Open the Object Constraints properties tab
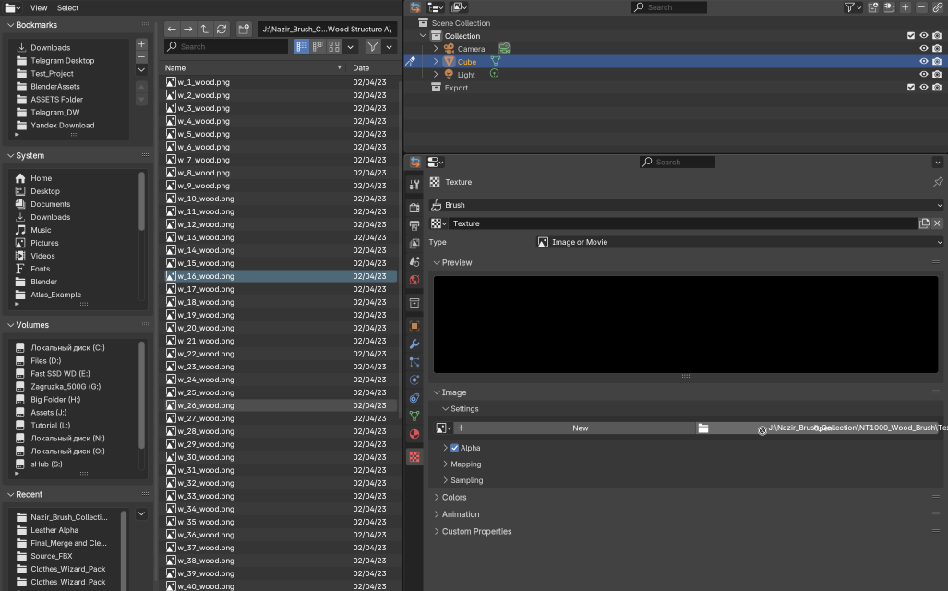 click(414, 398)
